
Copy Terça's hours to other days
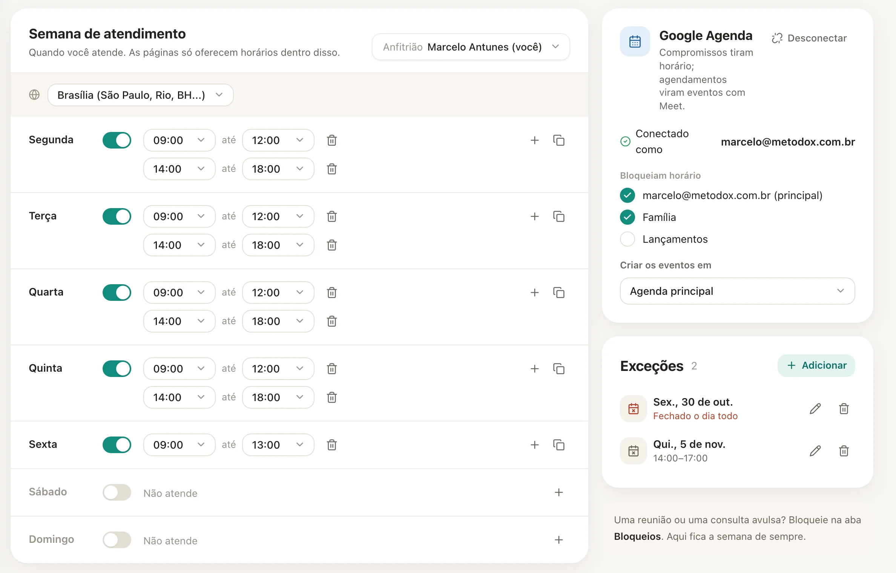coord(559,216)
